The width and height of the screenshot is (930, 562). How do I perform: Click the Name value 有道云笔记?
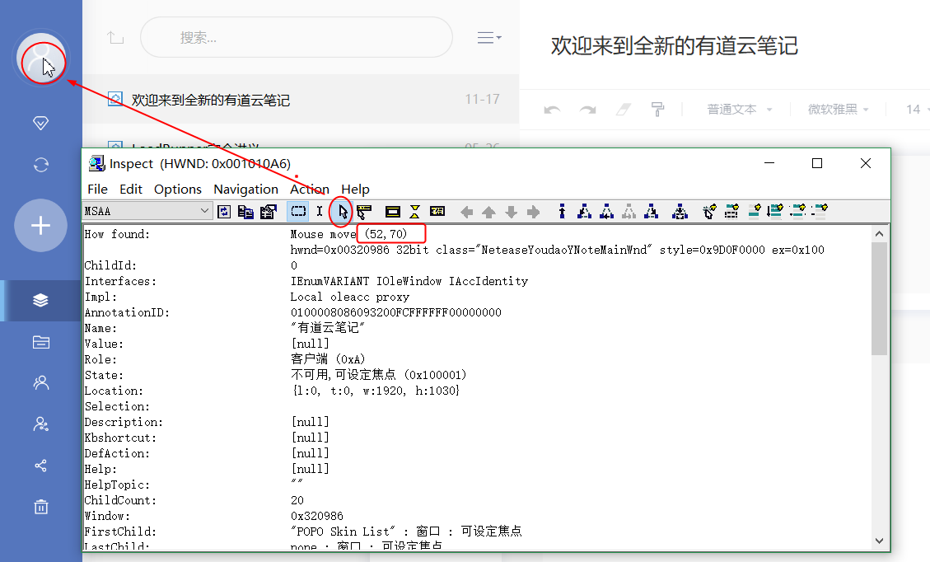[327, 328]
